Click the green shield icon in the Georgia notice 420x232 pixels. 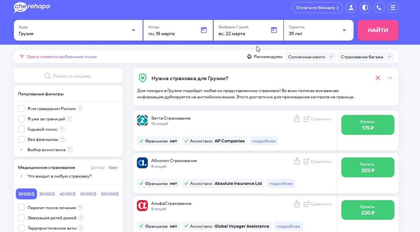tap(142, 78)
